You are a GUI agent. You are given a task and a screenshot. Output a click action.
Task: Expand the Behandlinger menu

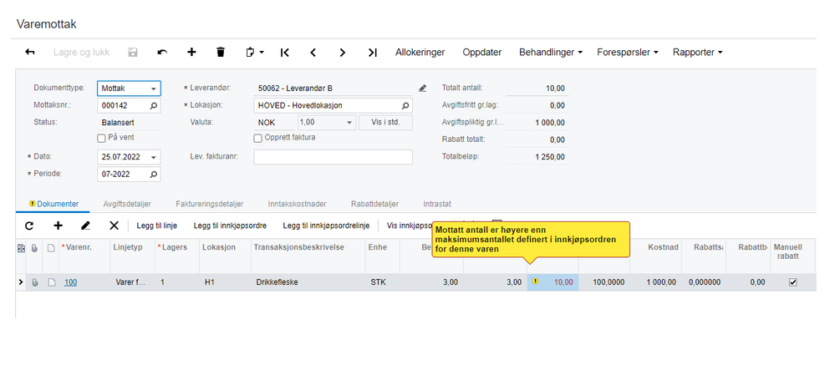tap(551, 52)
